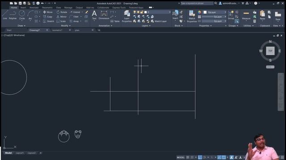
Task: Click the color wheel icon in Properties
Action: pyautogui.click(x=199, y=12)
